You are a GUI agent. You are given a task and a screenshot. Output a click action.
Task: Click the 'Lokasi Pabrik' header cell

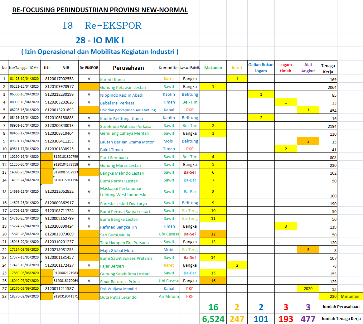(x=190, y=68)
